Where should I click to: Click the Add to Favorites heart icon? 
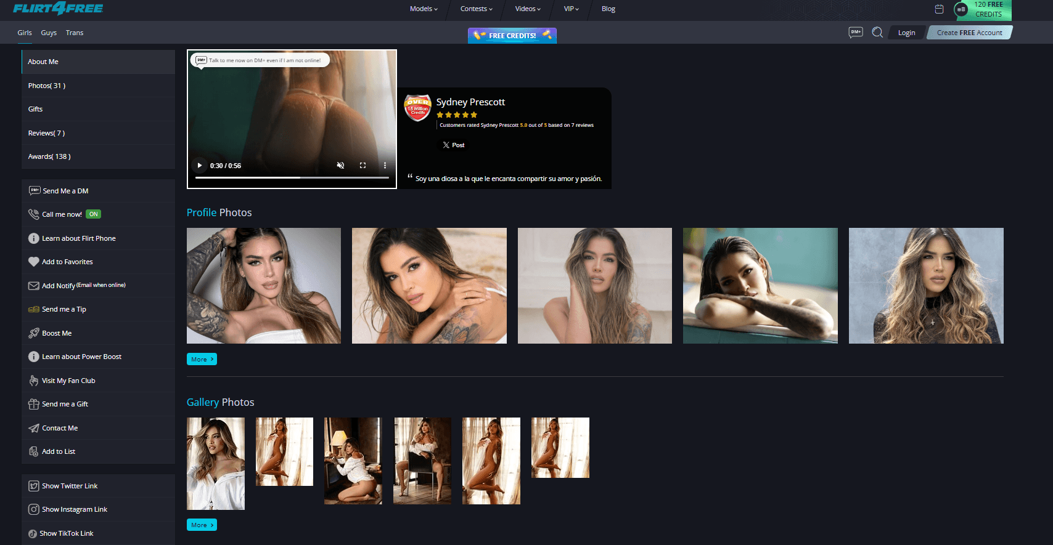pos(34,262)
